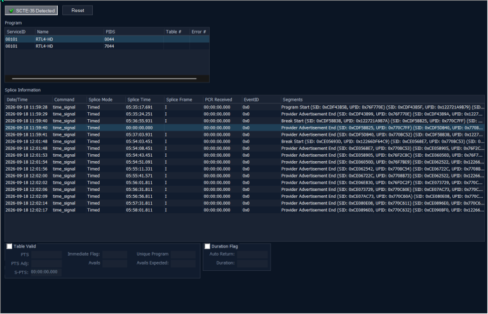The width and height of the screenshot is (488, 314).
Task: Select program row with PIDS 7044
Action: 107,46
